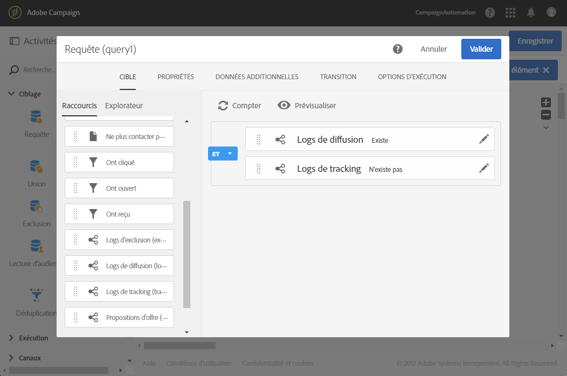The height and width of the screenshot is (376, 567).
Task: Select the Ont cliqué filter shortcut
Action: tap(119, 162)
